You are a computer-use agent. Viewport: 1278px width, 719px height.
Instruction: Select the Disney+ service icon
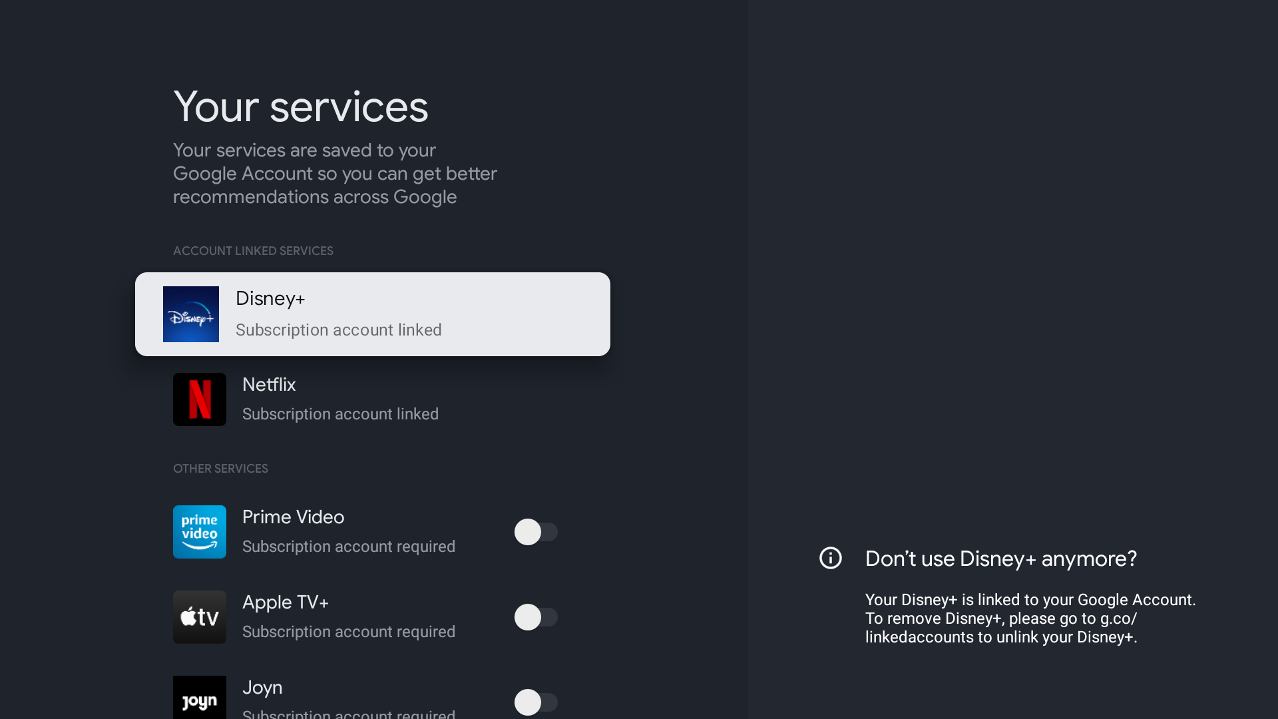tap(190, 314)
